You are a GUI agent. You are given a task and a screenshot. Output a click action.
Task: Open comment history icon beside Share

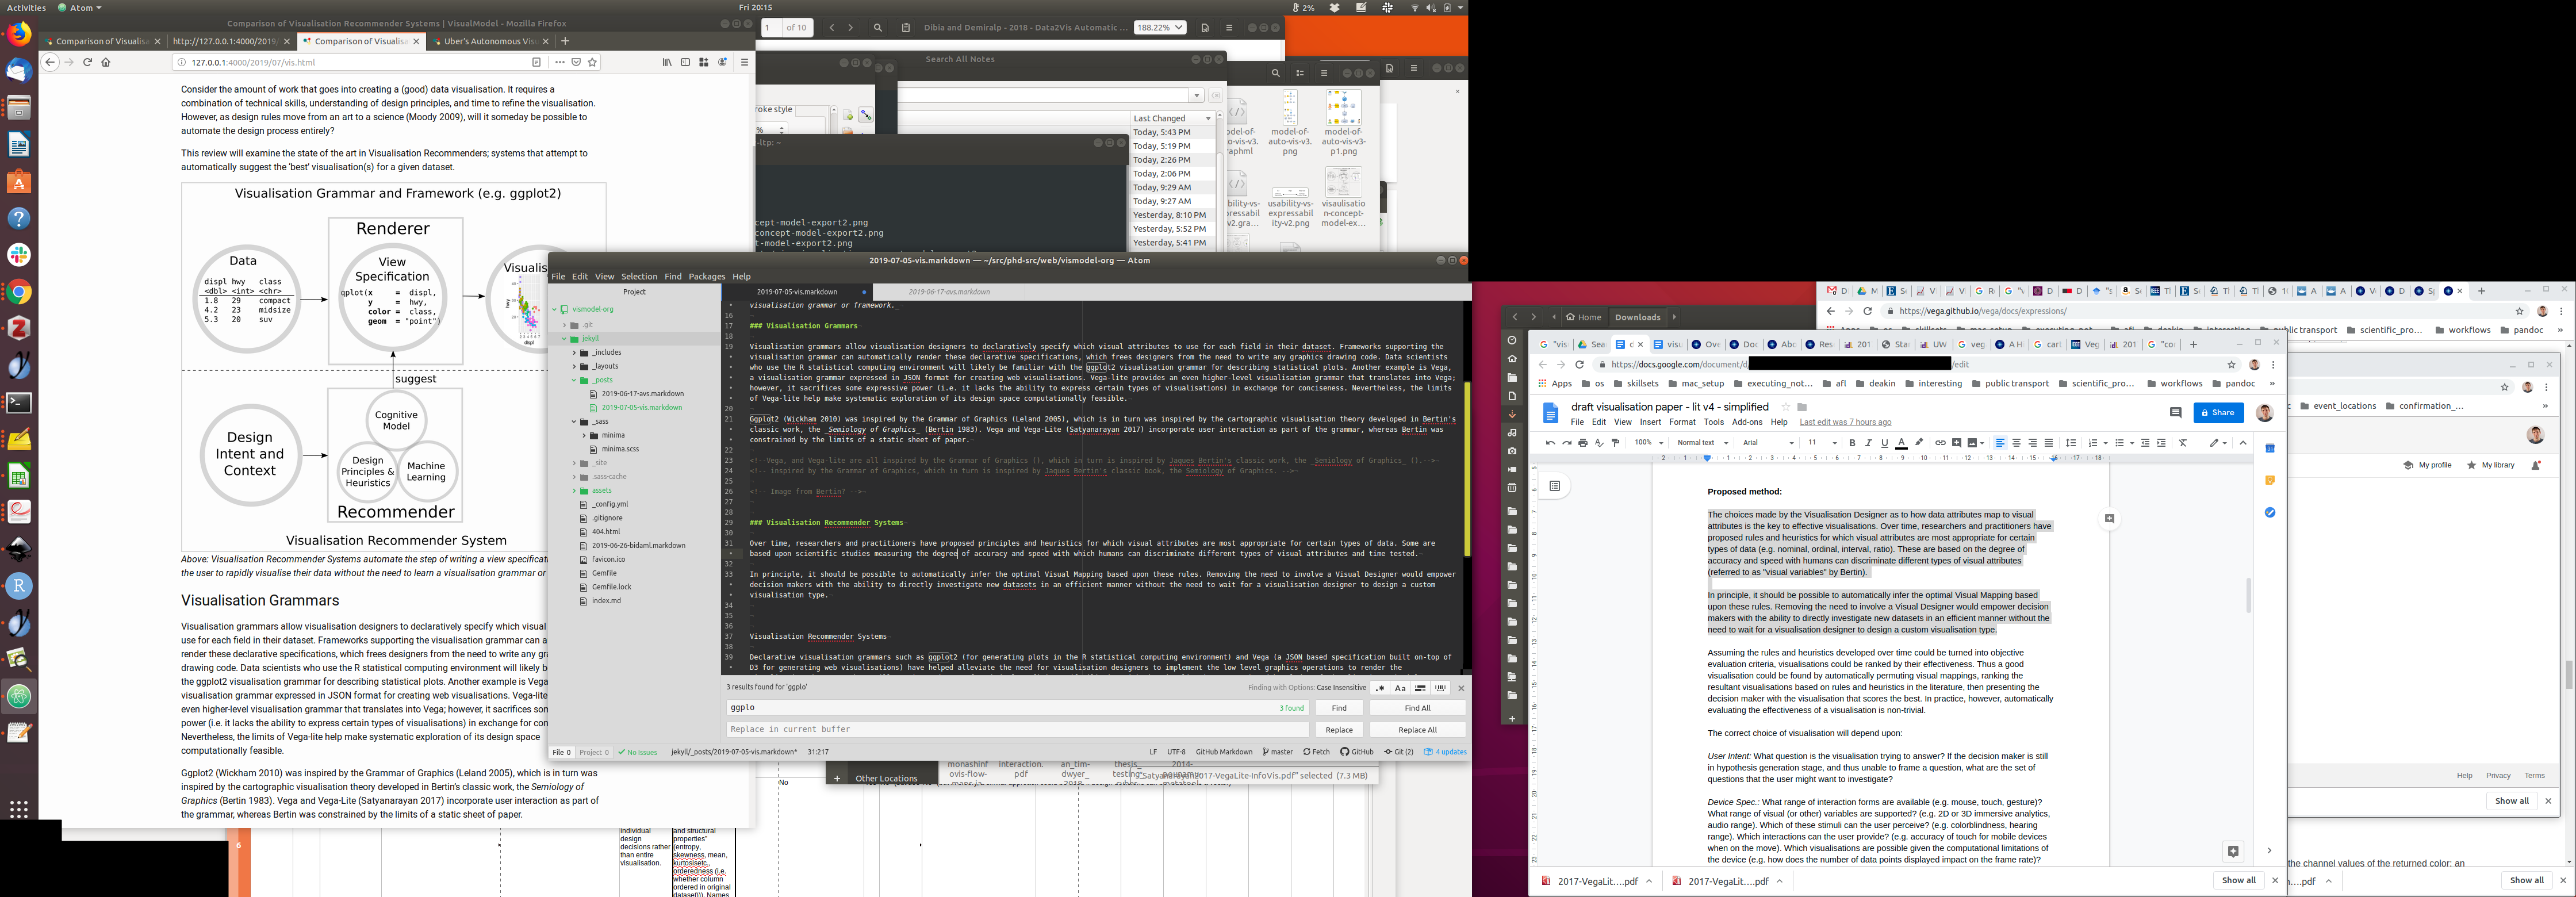pyautogui.click(x=2175, y=413)
